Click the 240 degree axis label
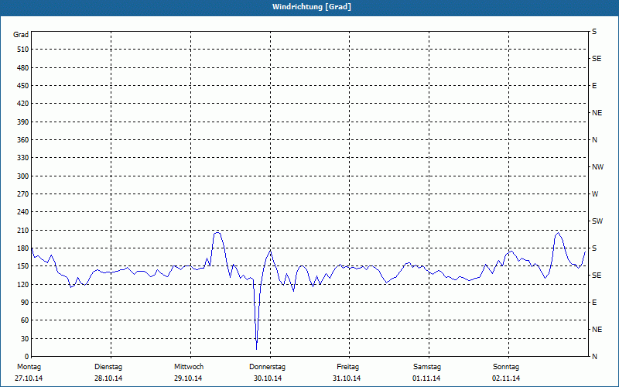This screenshot has height=387, width=619. tap(23, 211)
